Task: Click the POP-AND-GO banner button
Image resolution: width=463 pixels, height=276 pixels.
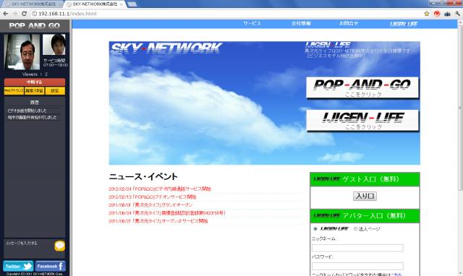Action: pyautogui.click(x=362, y=87)
